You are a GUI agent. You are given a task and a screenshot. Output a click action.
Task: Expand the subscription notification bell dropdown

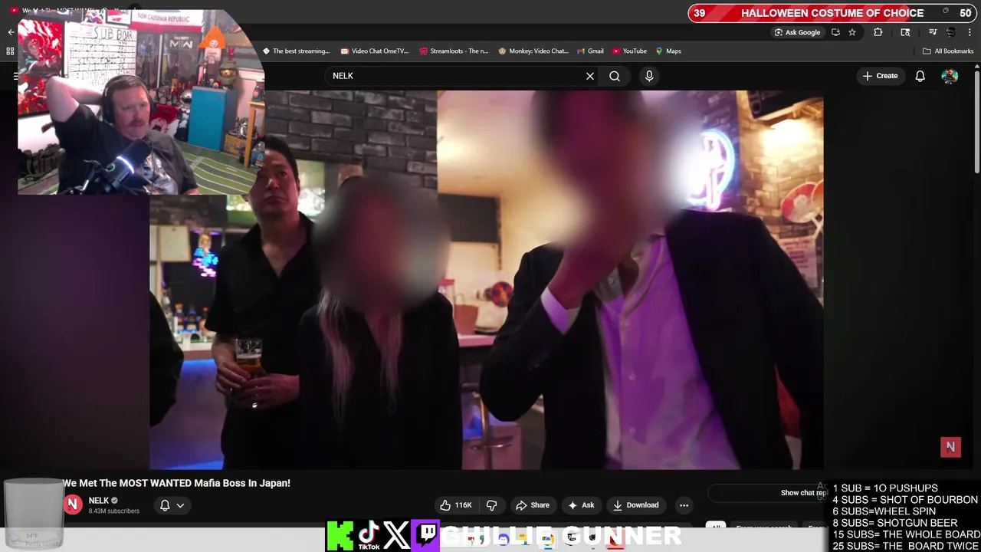click(172, 505)
